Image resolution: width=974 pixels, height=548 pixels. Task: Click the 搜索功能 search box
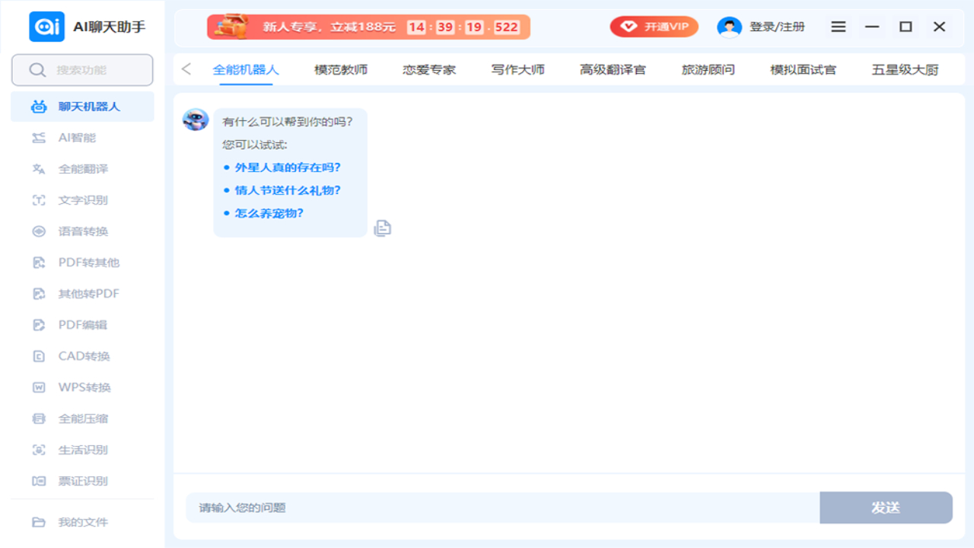82,70
